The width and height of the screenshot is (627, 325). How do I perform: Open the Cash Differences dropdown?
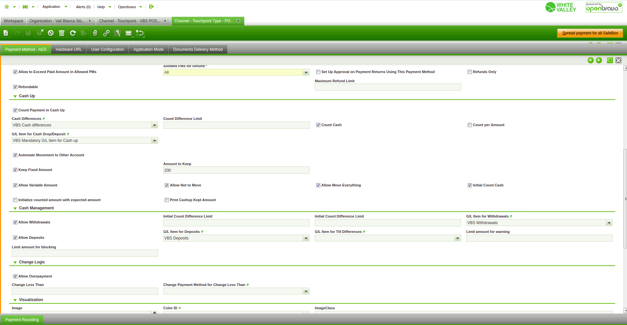coord(154,125)
